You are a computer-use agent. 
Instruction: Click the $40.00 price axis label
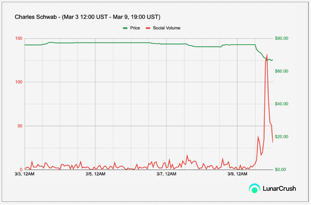coord(281,104)
